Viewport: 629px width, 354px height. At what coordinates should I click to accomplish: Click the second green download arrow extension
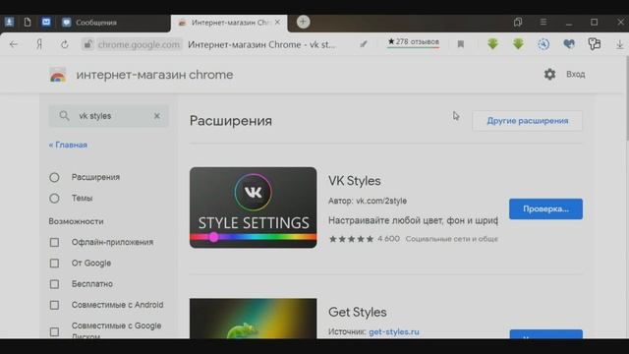518,43
